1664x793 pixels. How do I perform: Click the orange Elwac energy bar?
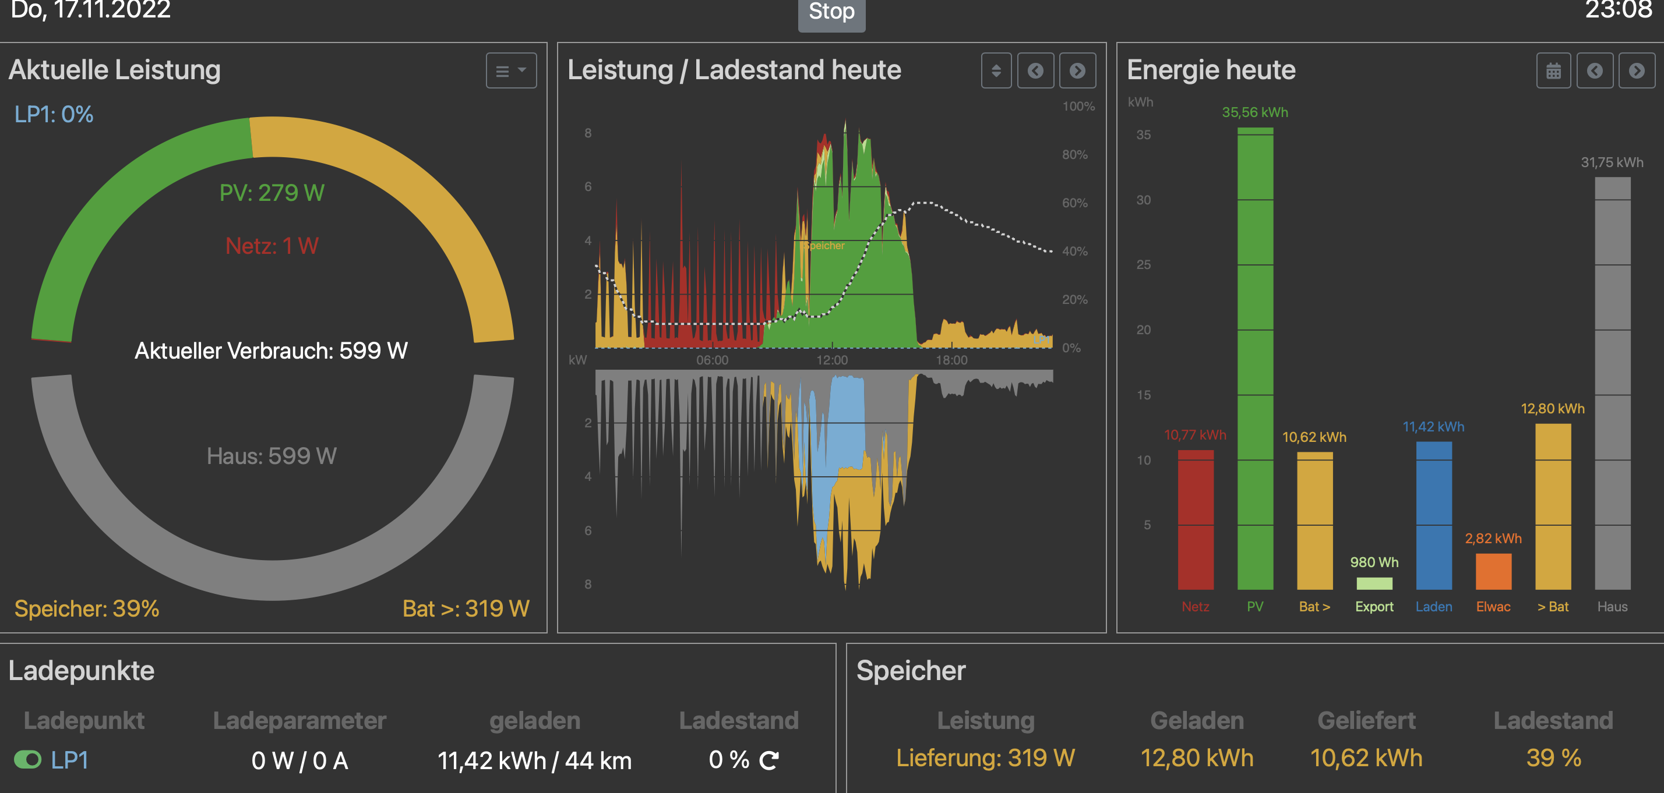(1493, 571)
